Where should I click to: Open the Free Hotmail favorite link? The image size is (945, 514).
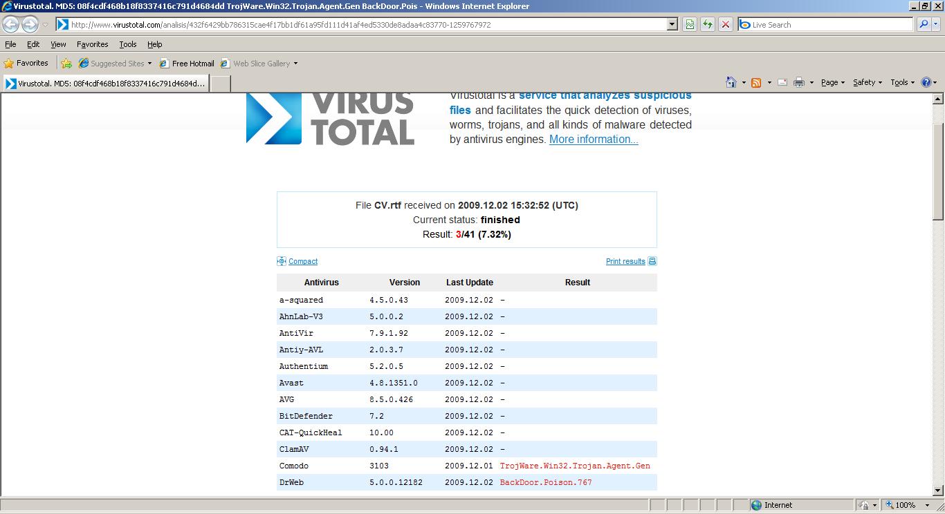tap(186, 64)
